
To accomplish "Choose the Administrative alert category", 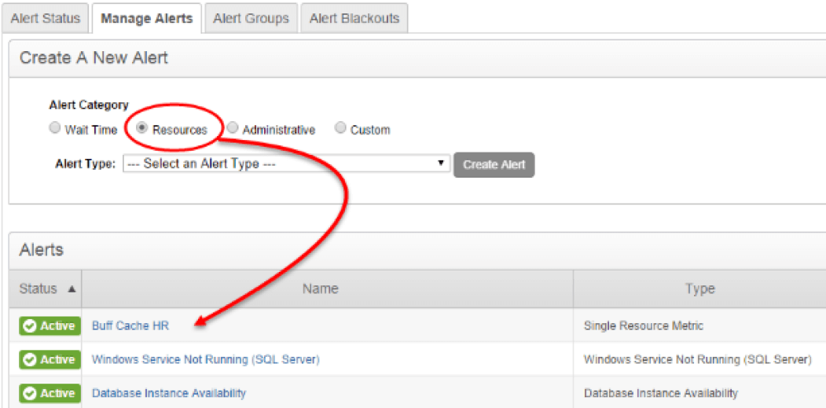I will click(232, 128).
